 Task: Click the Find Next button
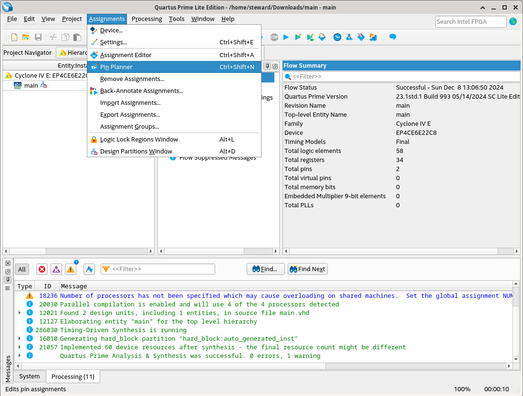pyautogui.click(x=307, y=269)
